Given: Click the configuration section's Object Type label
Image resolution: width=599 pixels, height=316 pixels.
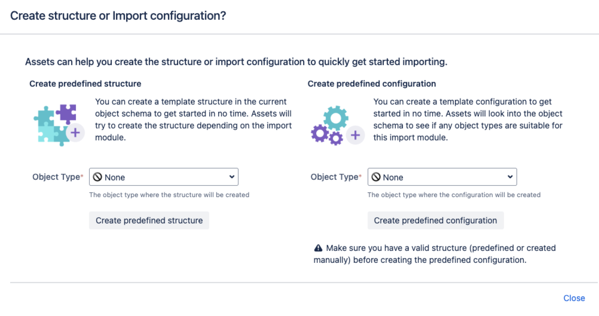Looking at the screenshot, I should coord(334,177).
